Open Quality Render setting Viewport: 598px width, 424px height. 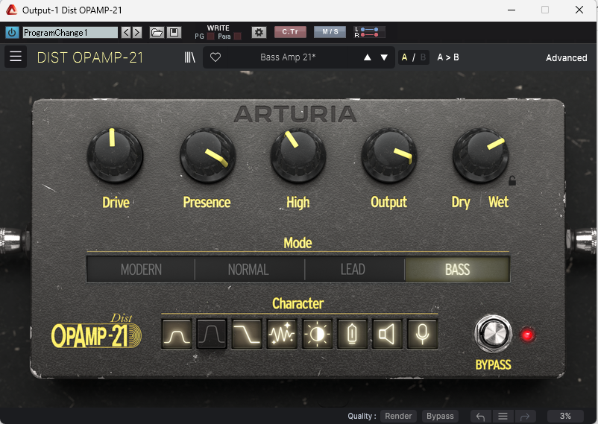(x=398, y=416)
